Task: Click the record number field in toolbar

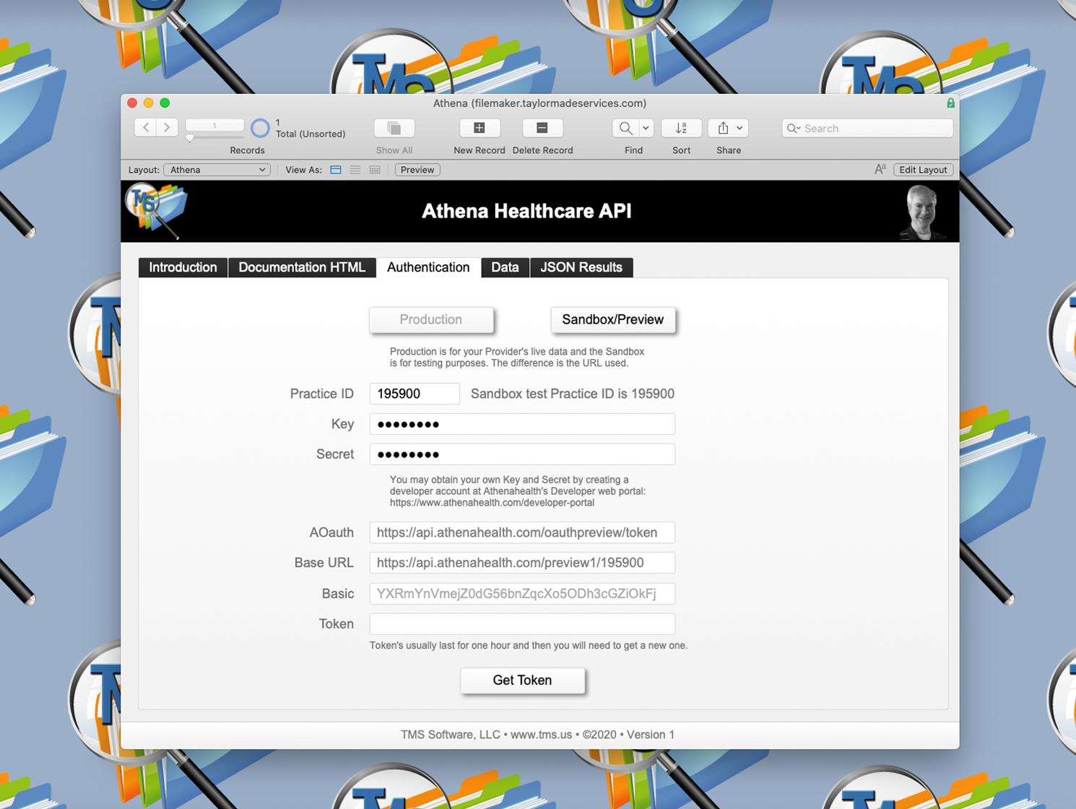Action: (214, 126)
